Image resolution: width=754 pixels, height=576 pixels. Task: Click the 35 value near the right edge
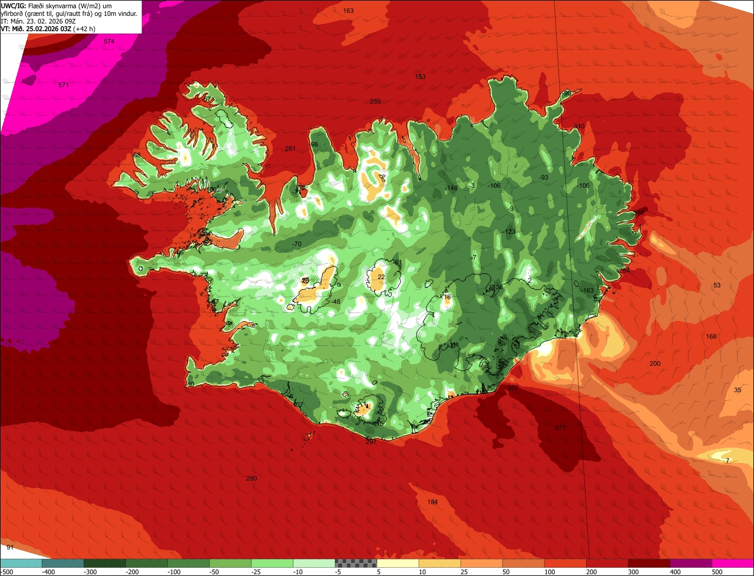click(x=738, y=390)
